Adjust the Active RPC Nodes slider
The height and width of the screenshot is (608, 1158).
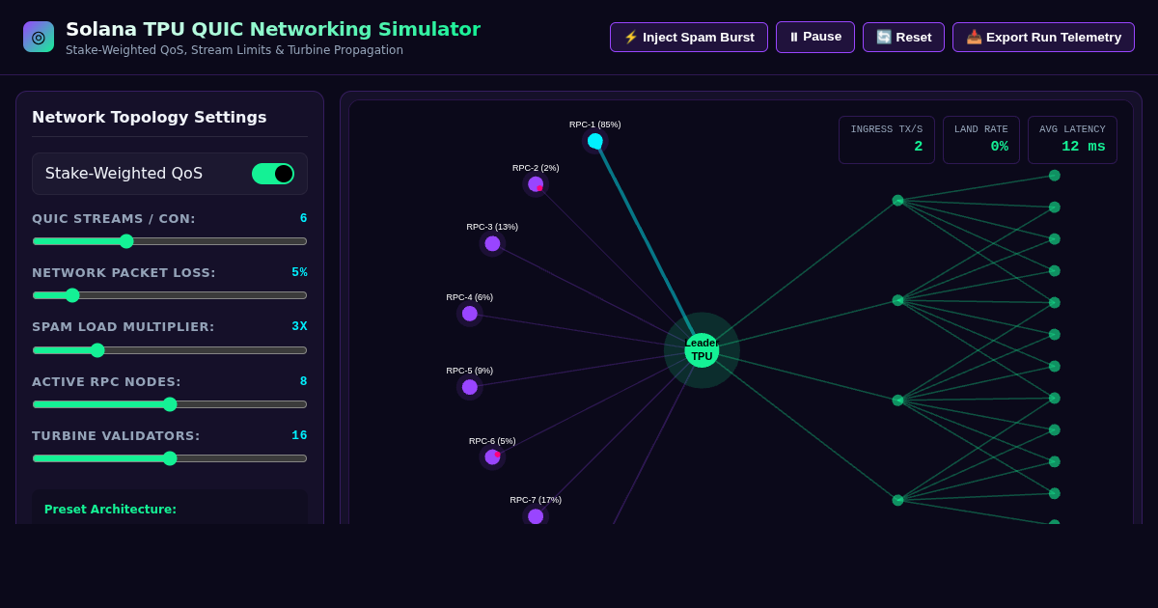(x=170, y=404)
